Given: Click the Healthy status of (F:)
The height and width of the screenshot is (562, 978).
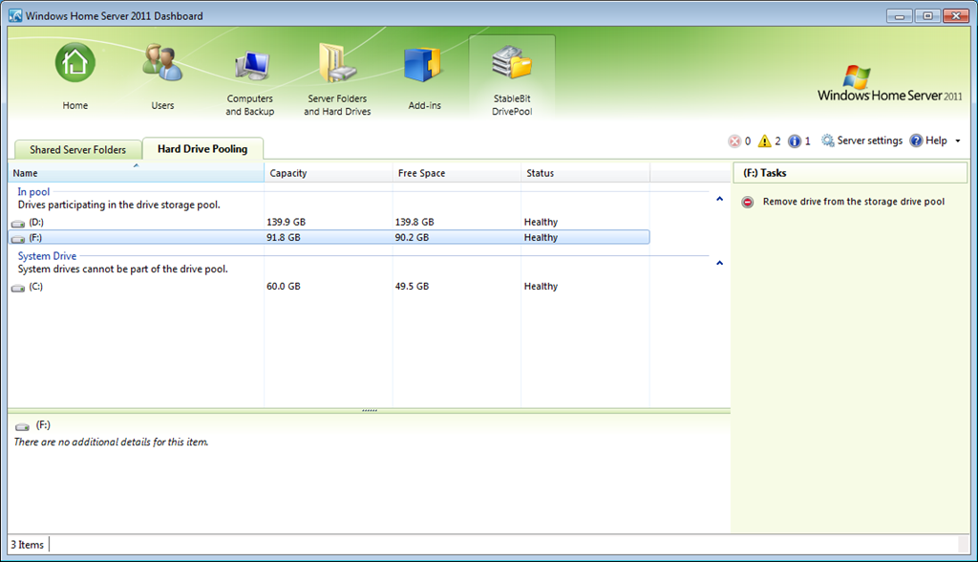Looking at the screenshot, I should (x=541, y=237).
